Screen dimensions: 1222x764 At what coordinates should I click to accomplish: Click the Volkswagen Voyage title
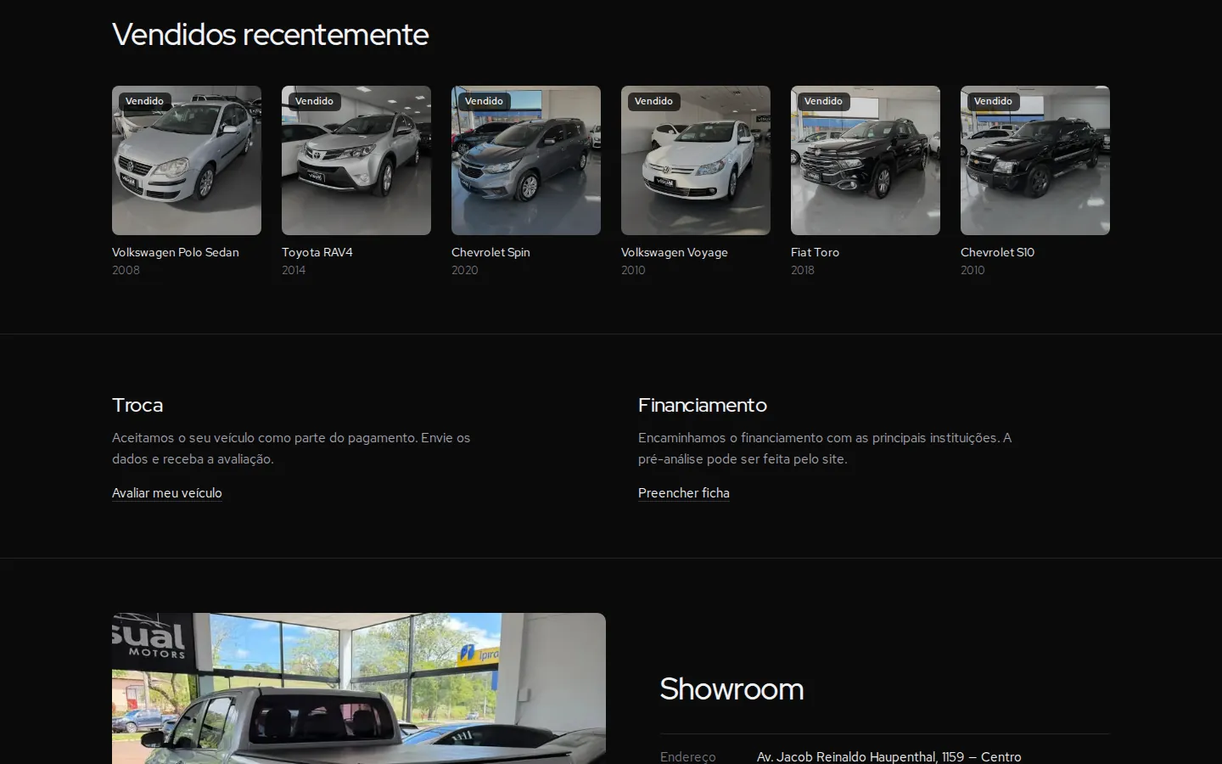tap(675, 252)
